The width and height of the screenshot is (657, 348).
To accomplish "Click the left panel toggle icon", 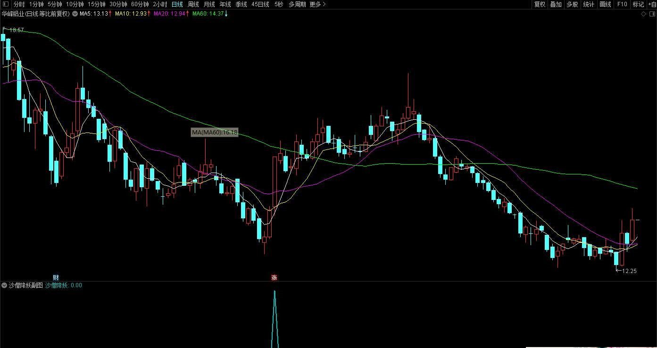I will pyautogui.click(x=6, y=4).
